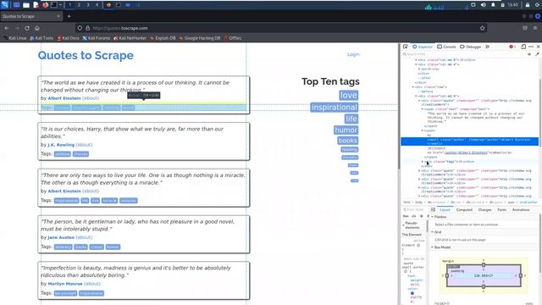
Task: Collapse the Box Model section
Action: (x=433, y=247)
